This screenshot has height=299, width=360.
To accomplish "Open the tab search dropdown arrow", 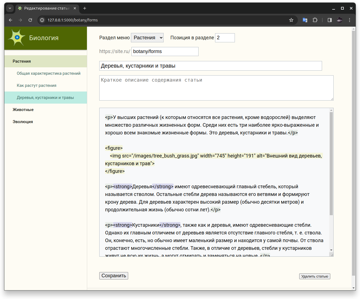I will (x=10, y=8).
